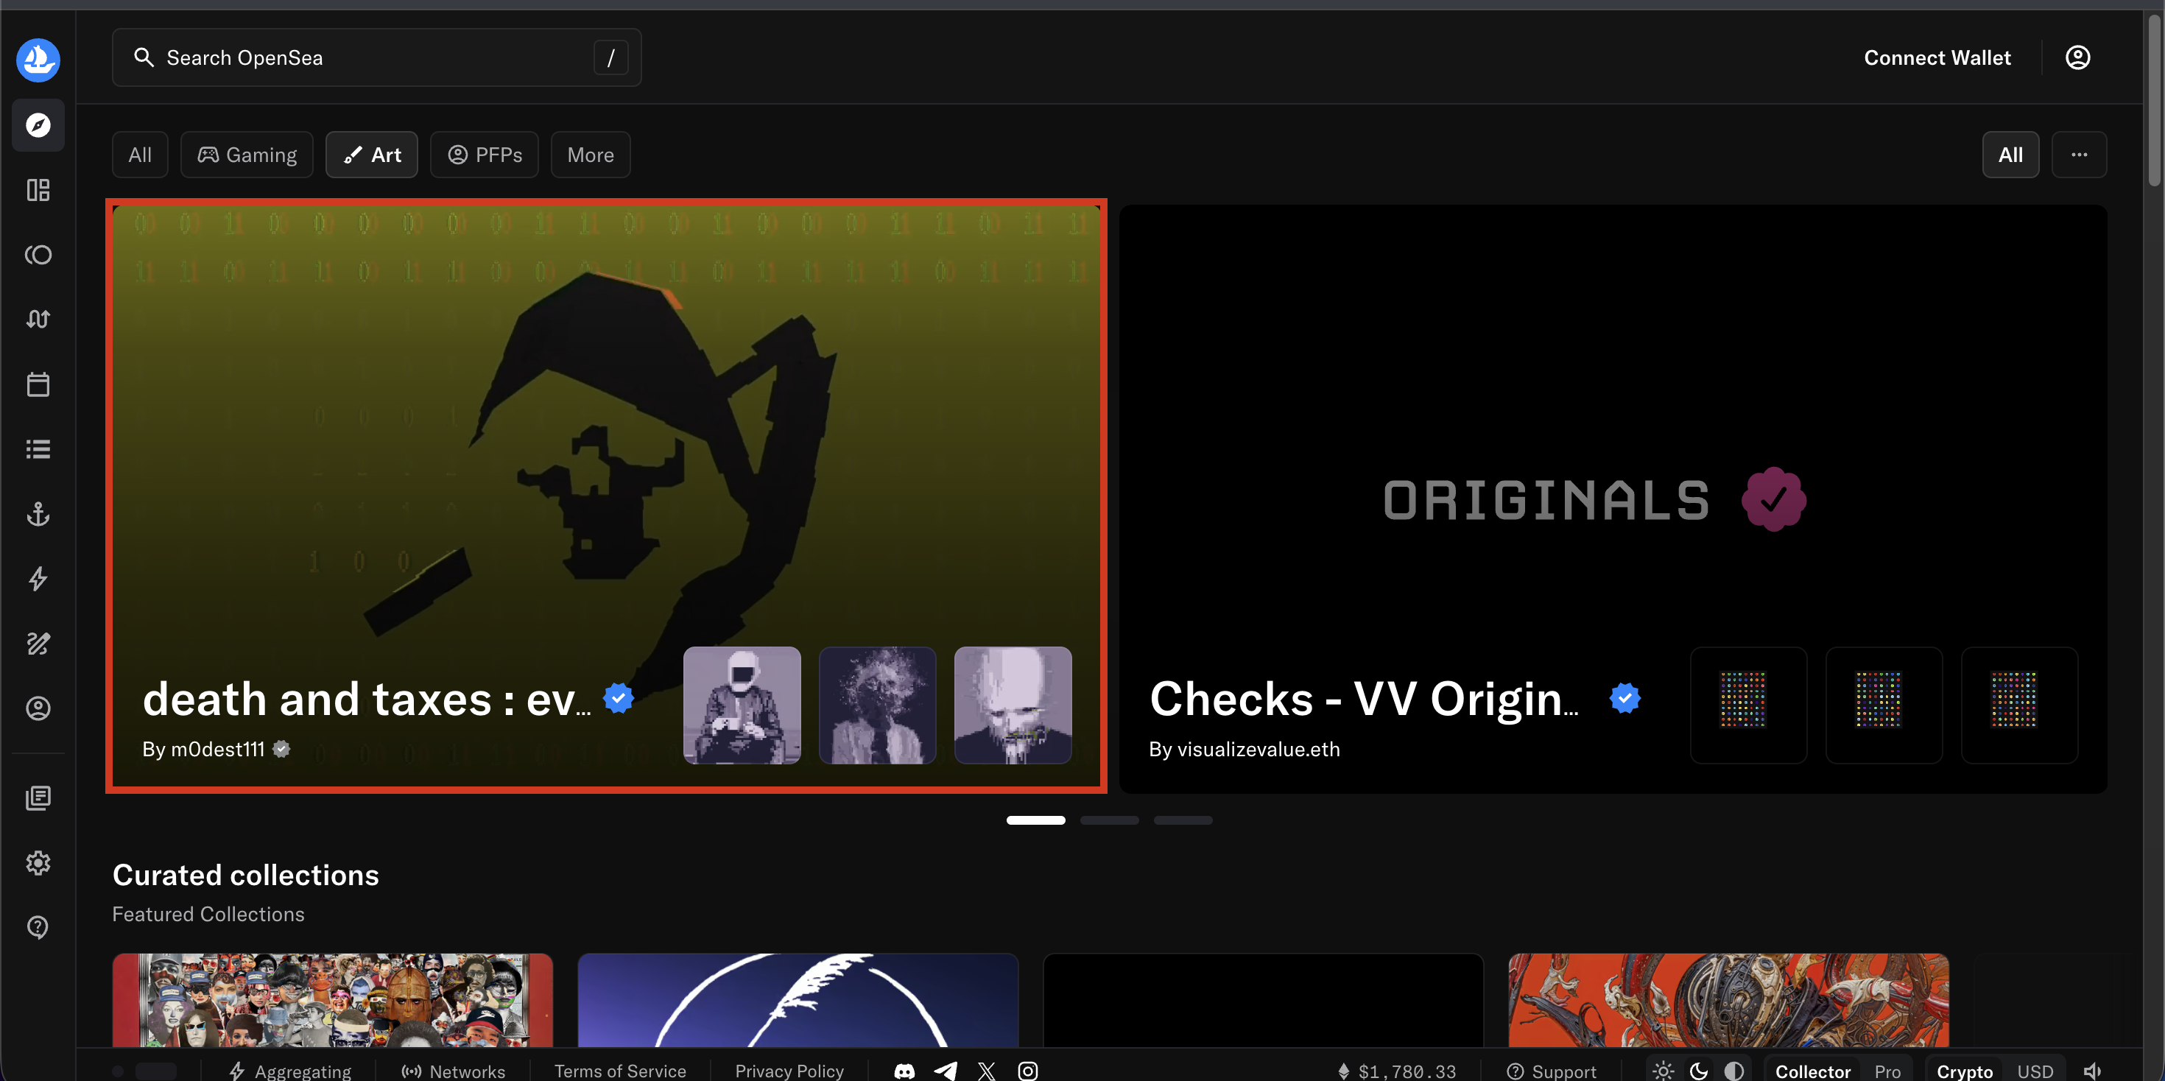Open the shattered head figure NFT thumbnail

click(878, 705)
